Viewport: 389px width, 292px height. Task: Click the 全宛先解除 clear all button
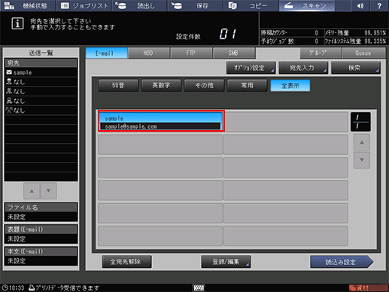(x=126, y=262)
